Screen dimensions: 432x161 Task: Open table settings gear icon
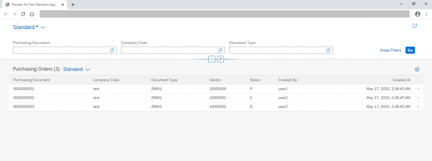tap(417, 70)
